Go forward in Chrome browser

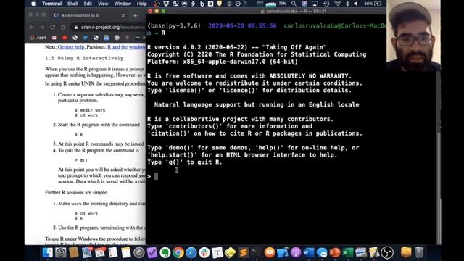point(42,27)
